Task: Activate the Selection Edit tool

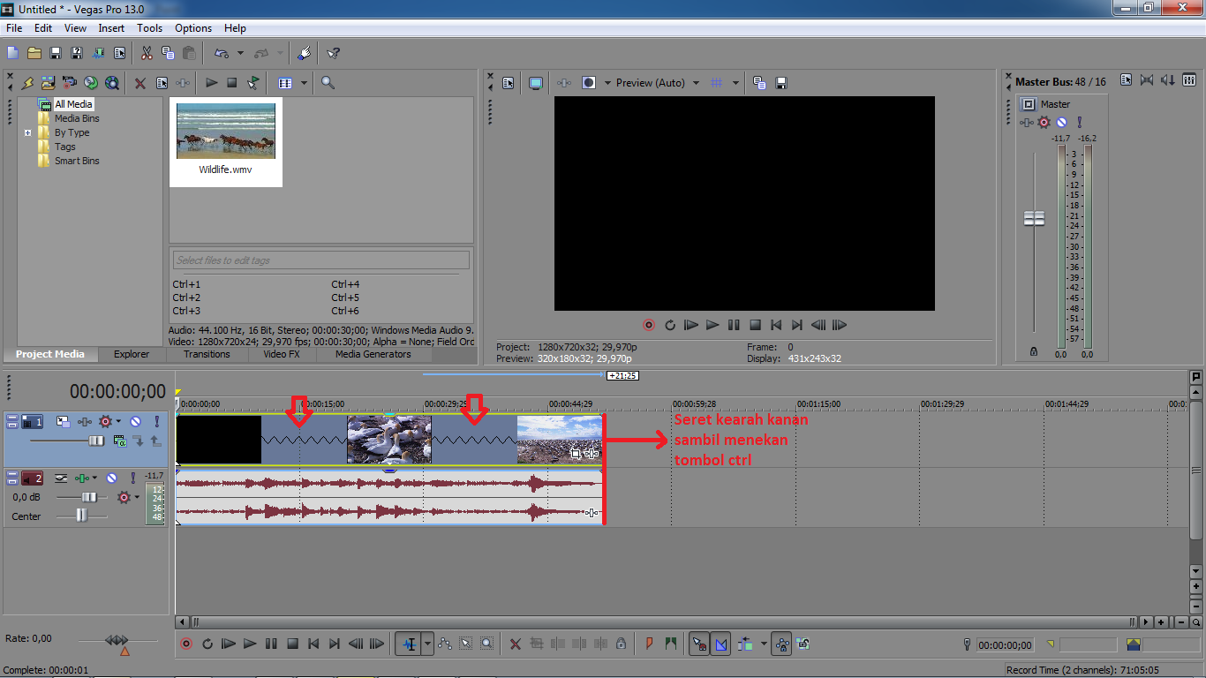Action: coord(465,644)
